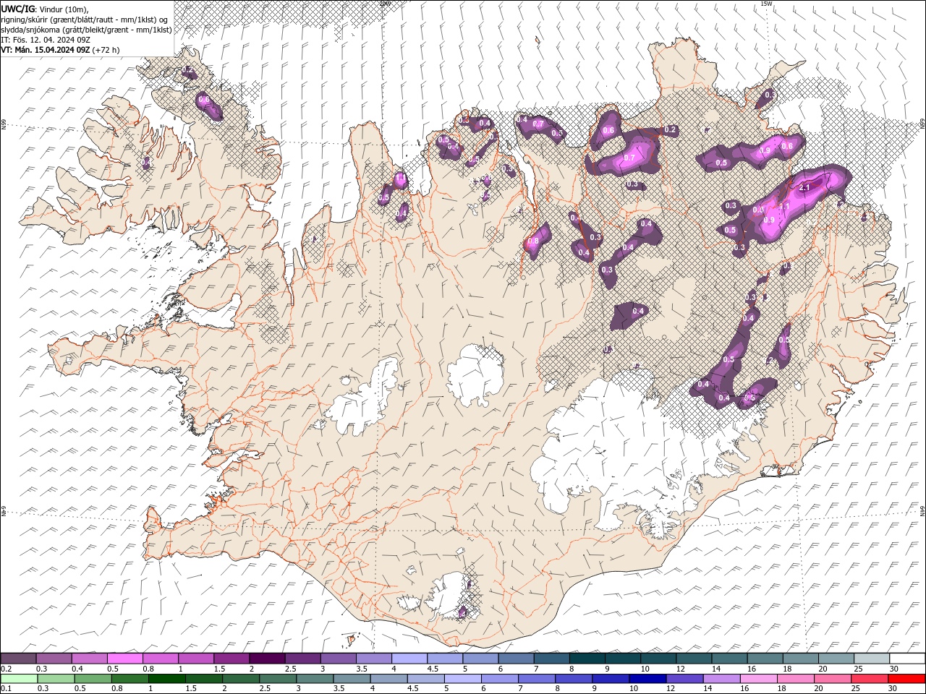
Task: Click the 'VT: Mán. 15.04.2024 09Z' valid time
Action: click(x=45, y=50)
